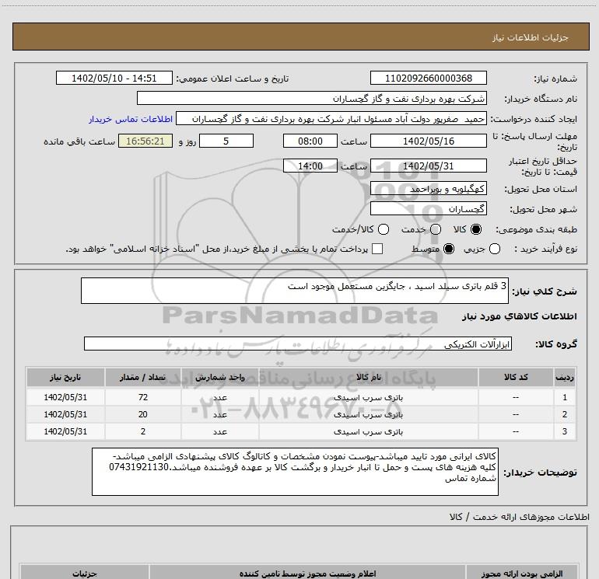Click باتری سرب اسیدی in row 2
This screenshot has height=579, width=599.
pyautogui.click(x=368, y=415)
